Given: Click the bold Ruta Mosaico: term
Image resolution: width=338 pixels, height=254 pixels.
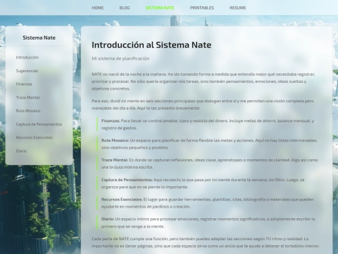Looking at the screenshot, I should [115, 140].
